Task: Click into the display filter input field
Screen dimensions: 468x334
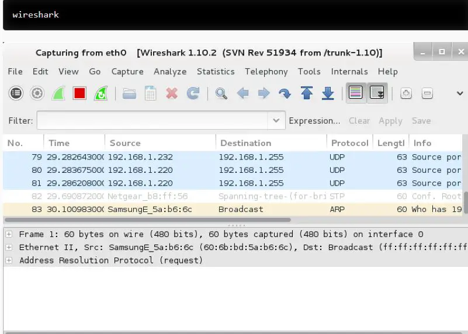Action: 152,121
